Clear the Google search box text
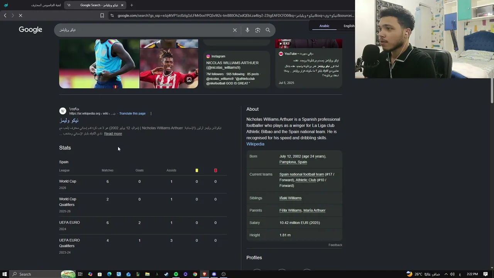Viewport: 494px width, 278px height. [x=235, y=30]
